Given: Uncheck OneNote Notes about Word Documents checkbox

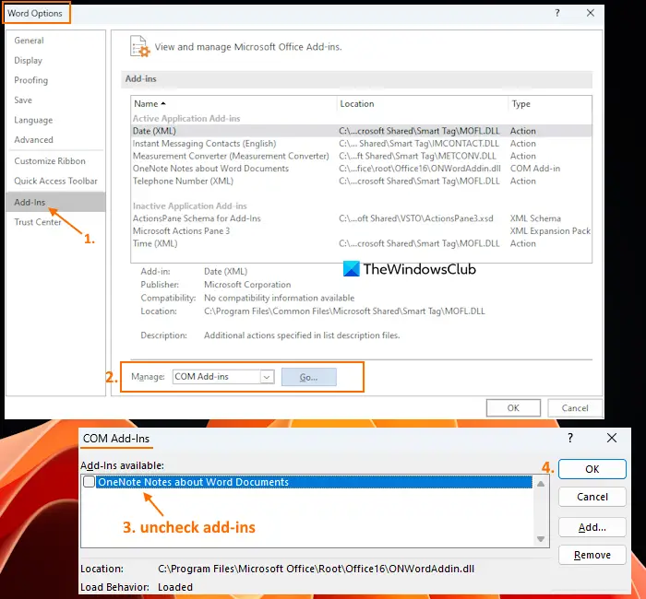Looking at the screenshot, I should pyautogui.click(x=89, y=481).
